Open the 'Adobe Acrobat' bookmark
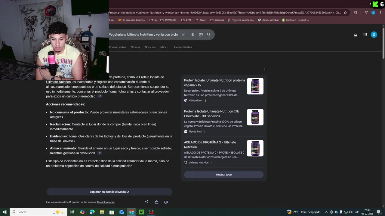 click(268, 20)
